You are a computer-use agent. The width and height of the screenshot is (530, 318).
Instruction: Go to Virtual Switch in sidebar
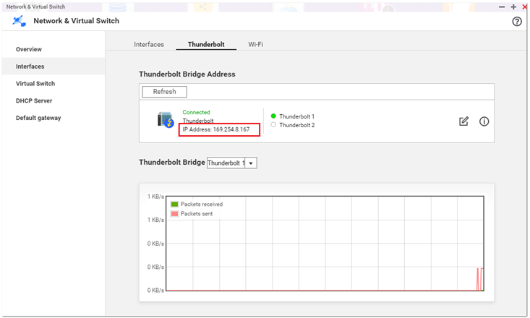coord(35,84)
